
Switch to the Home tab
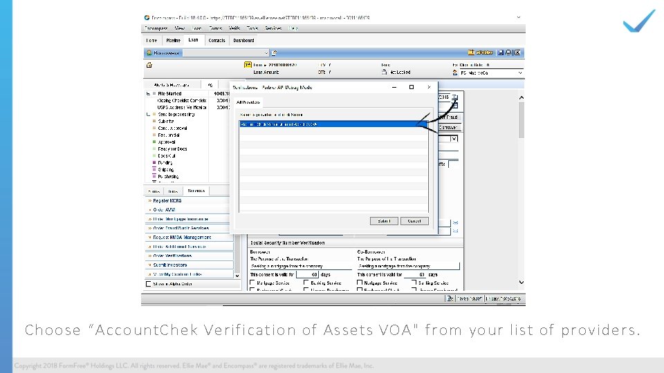click(x=151, y=41)
